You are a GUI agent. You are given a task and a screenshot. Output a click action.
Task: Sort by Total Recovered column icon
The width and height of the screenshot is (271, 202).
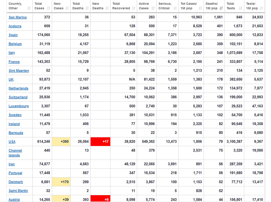134,8
